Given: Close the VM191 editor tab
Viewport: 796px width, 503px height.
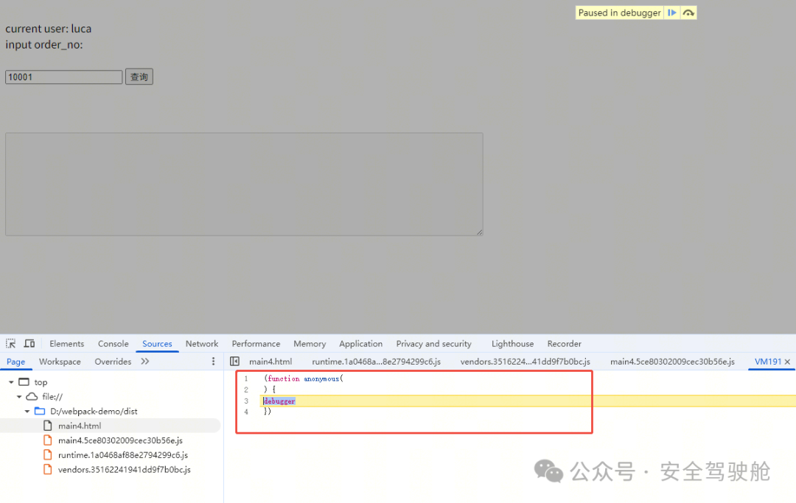Looking at the screenshot, I should pyautogui.click(x=787, y=362).
